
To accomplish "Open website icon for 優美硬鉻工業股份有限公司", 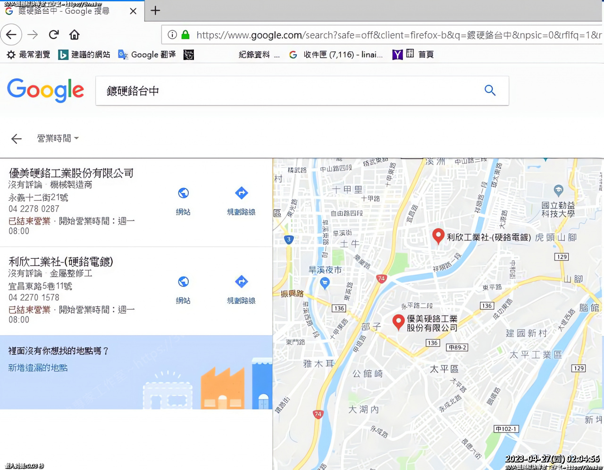I will pyautogui.click(x=183, y=193).
